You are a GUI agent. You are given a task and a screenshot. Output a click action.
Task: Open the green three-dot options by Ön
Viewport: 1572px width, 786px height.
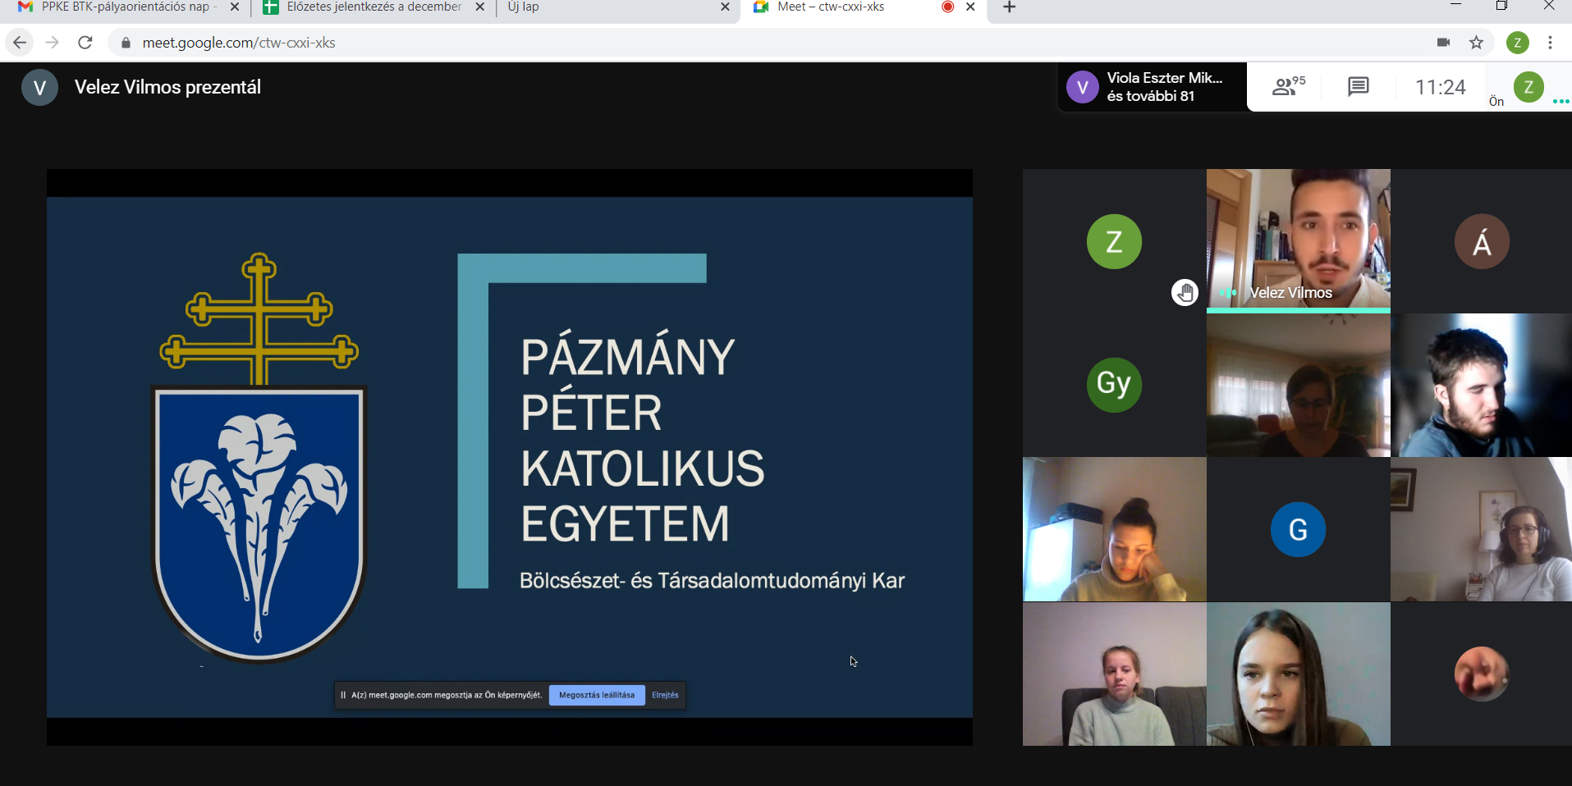coord(1561,102)
